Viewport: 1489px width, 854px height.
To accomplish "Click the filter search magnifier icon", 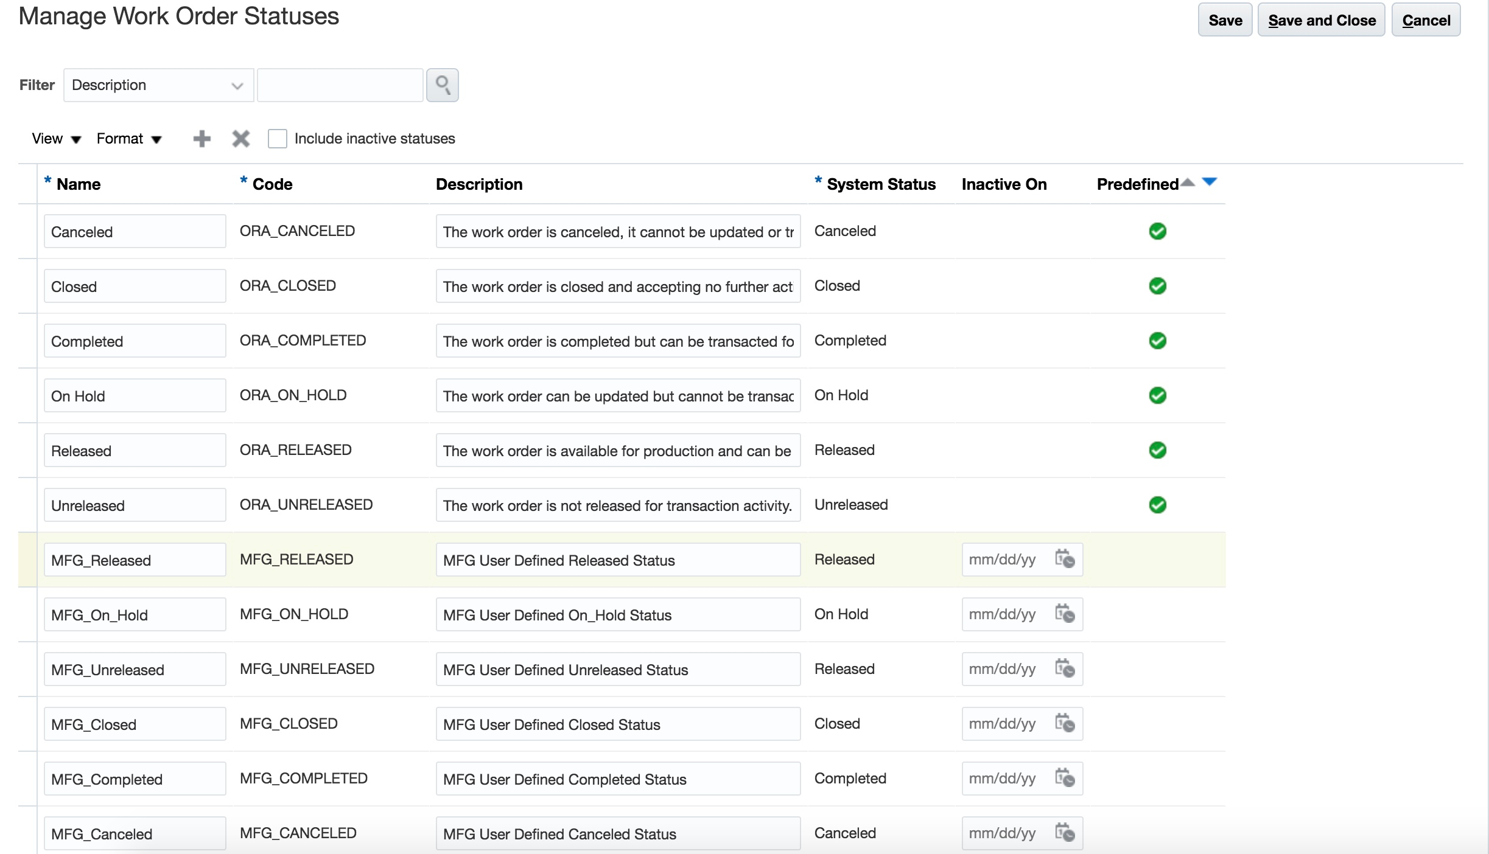I will coord(442,85).
